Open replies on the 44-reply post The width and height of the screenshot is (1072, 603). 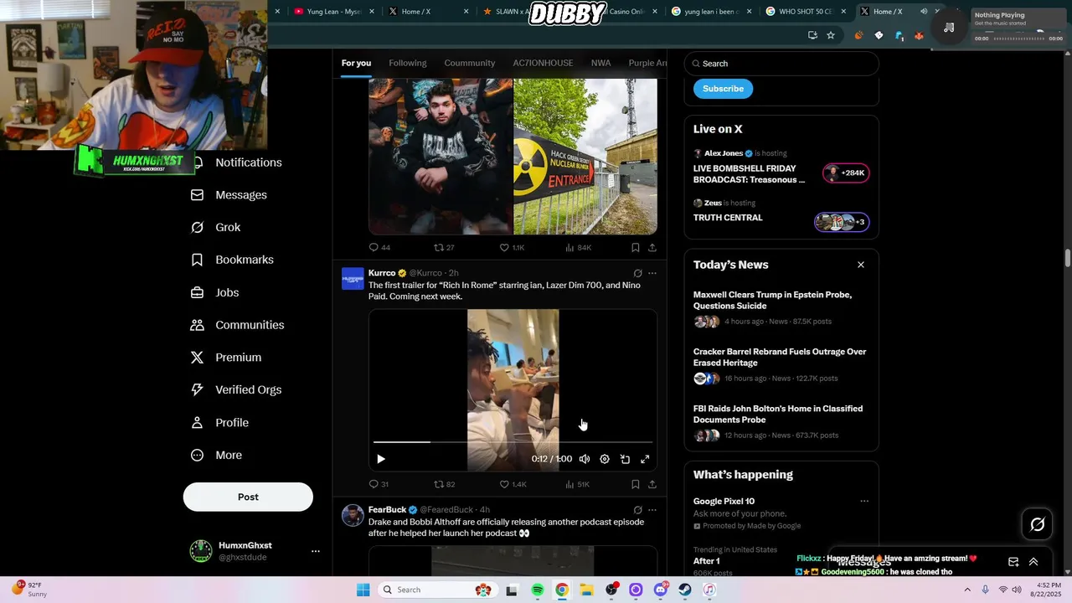click(x=379, y=248)
